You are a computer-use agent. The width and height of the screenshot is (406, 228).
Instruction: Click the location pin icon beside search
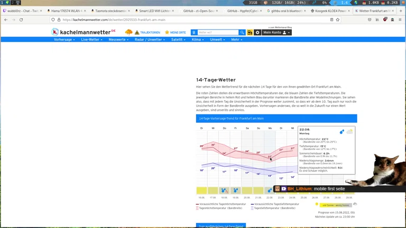[x=194, y=32]
